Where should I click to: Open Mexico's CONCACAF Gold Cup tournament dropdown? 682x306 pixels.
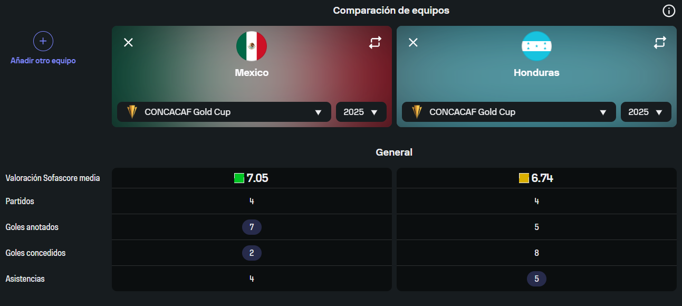pyautogui.click(x=224, y=112)
